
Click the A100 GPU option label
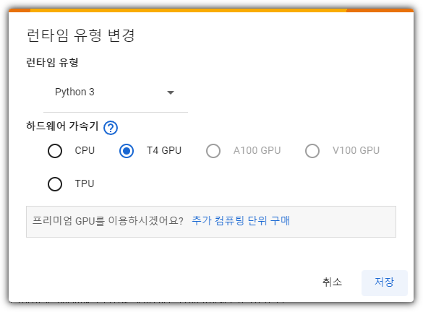click(257, 150)
